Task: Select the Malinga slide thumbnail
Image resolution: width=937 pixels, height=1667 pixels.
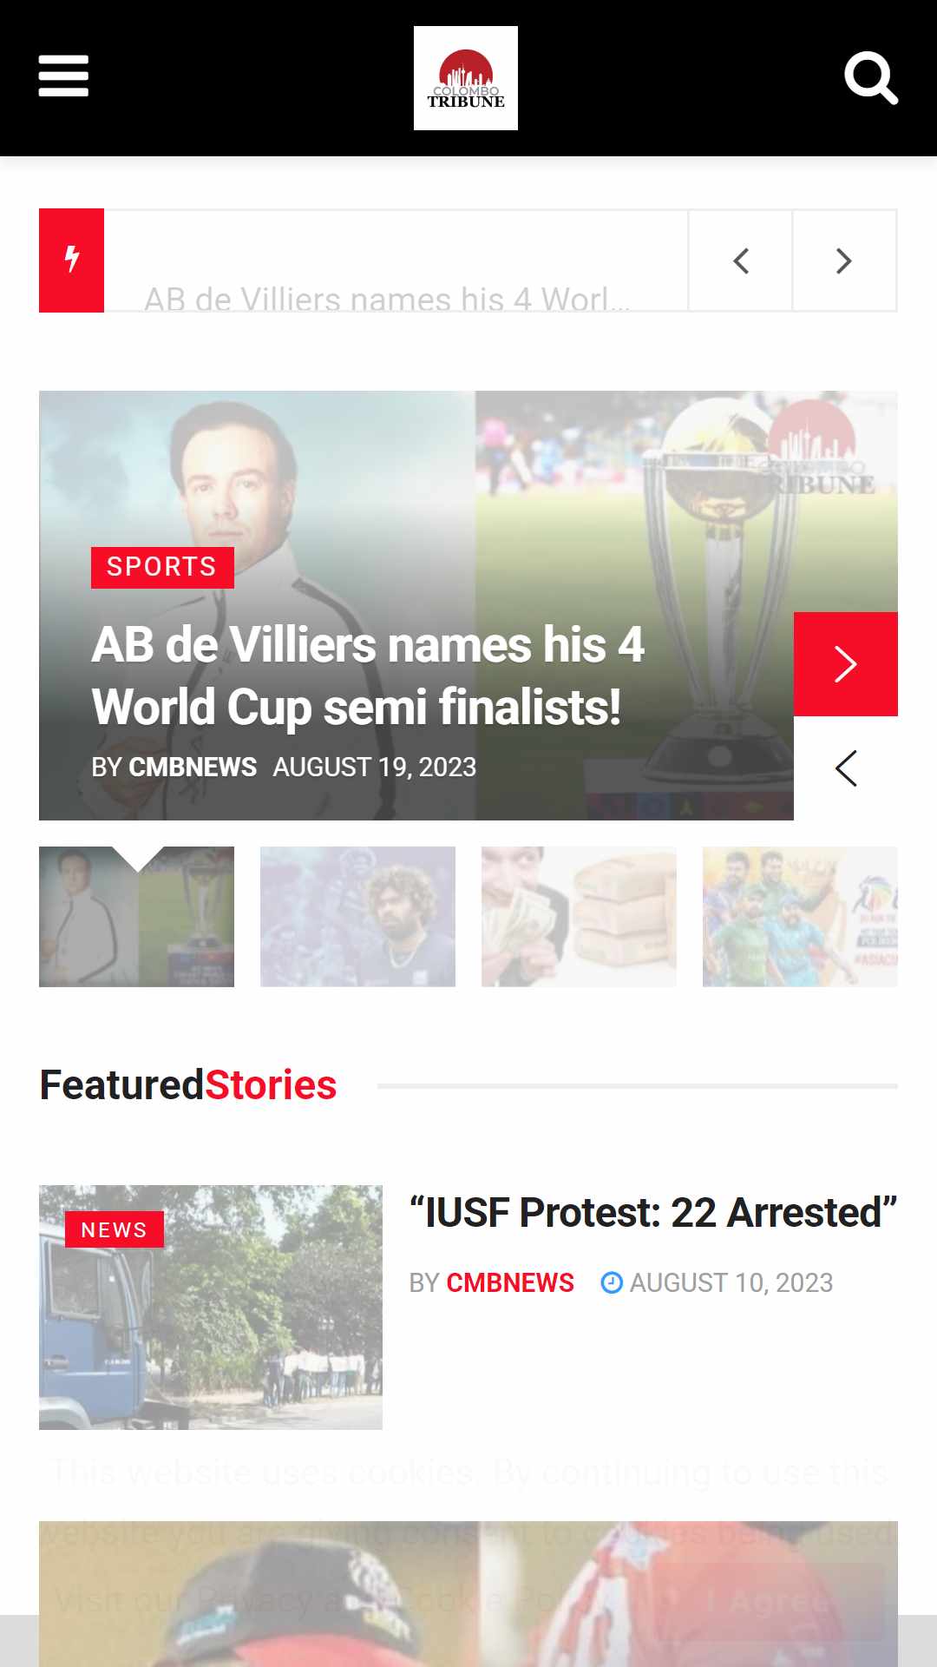Action: point(357,917)
